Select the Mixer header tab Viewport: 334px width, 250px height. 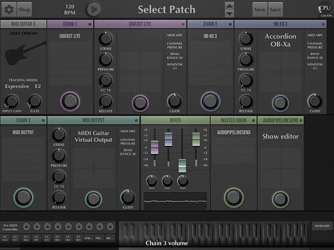[175, 121]
